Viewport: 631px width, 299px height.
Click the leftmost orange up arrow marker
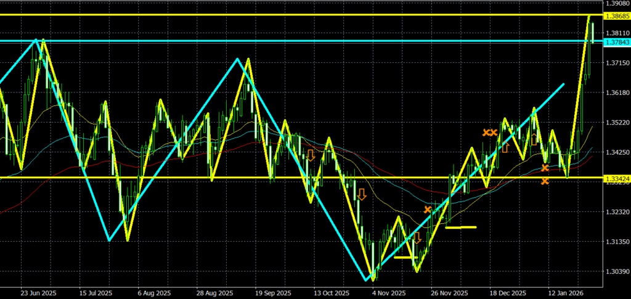point(505,147)
